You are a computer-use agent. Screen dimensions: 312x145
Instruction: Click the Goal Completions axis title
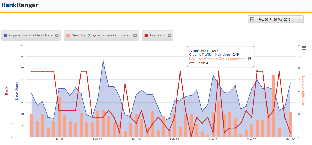(x=304, y=91)
